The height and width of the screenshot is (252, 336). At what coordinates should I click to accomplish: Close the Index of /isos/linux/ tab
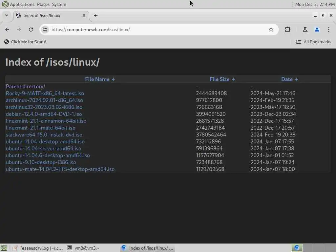(84, 15)
